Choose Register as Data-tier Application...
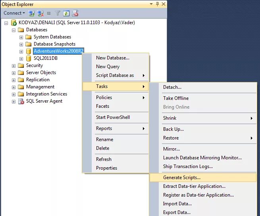Image resolution: width=260 pixels, height=216 pixels. pyautogui.click(x=203, y=195)
